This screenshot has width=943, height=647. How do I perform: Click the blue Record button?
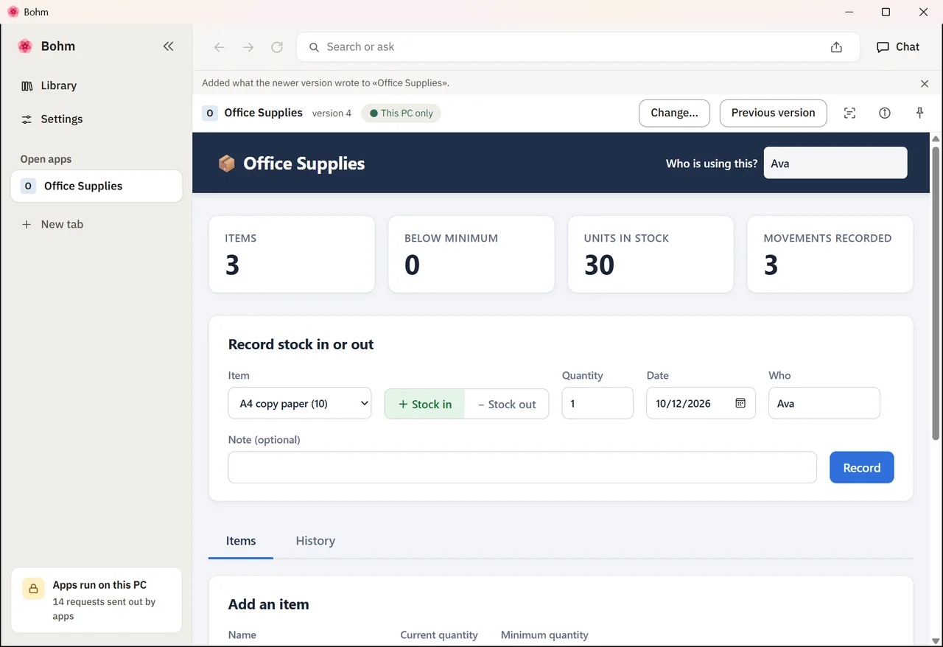pos(862,468)
